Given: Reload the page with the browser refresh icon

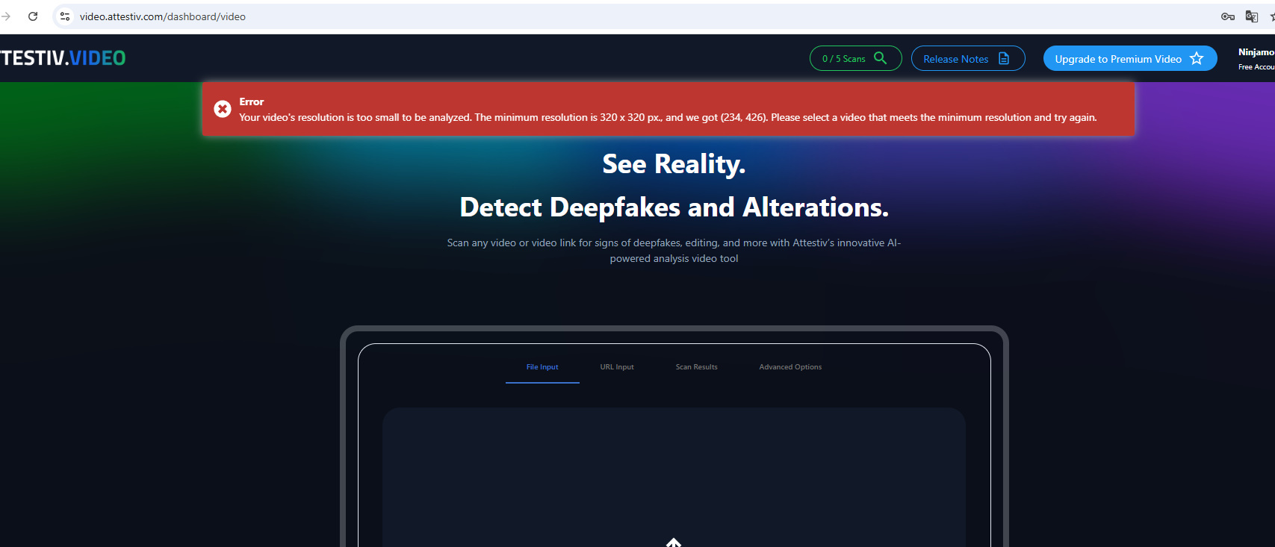Looking at the screenshot, I should coord(33,16).
